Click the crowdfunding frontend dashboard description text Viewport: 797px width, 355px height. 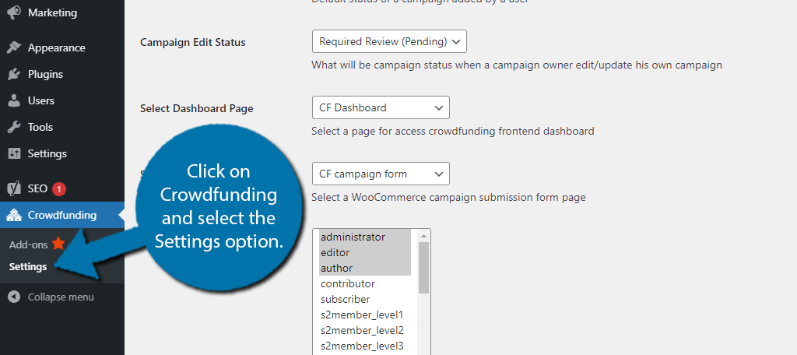click(x=452, y=132)
